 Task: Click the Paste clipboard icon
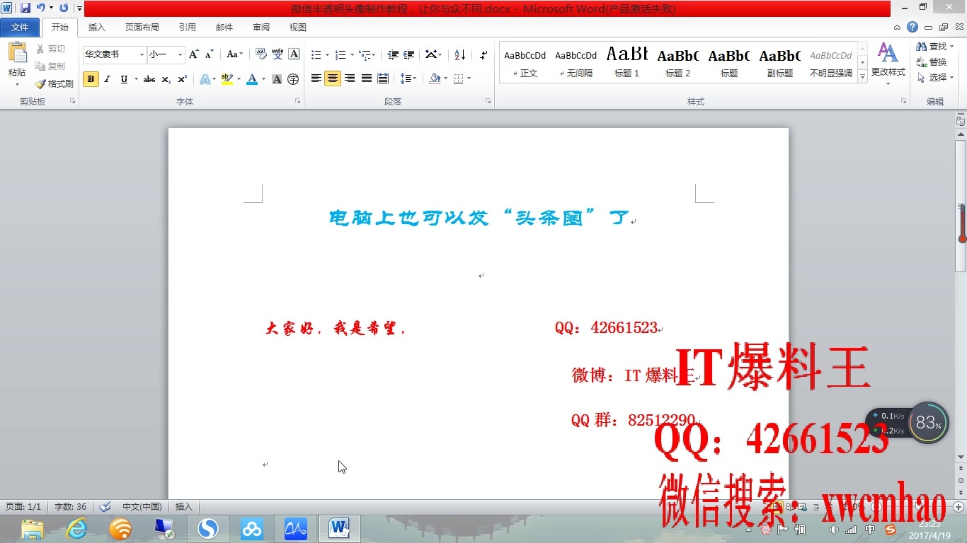tap(17, 53)
